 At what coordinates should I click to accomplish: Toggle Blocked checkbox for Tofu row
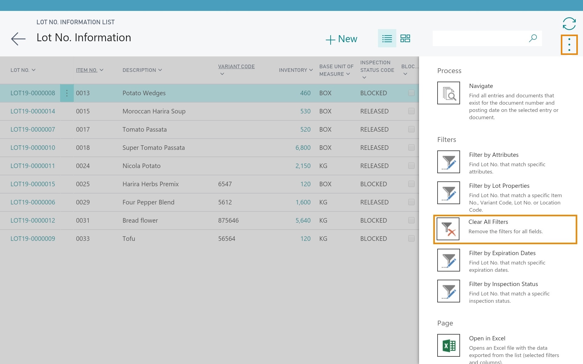(x=411, y=239)
